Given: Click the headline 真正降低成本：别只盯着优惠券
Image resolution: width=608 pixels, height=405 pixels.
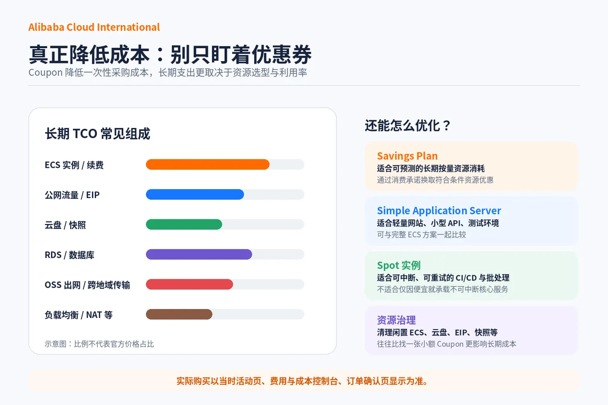Looking at the screenshot, I should (x=170, y=55).
